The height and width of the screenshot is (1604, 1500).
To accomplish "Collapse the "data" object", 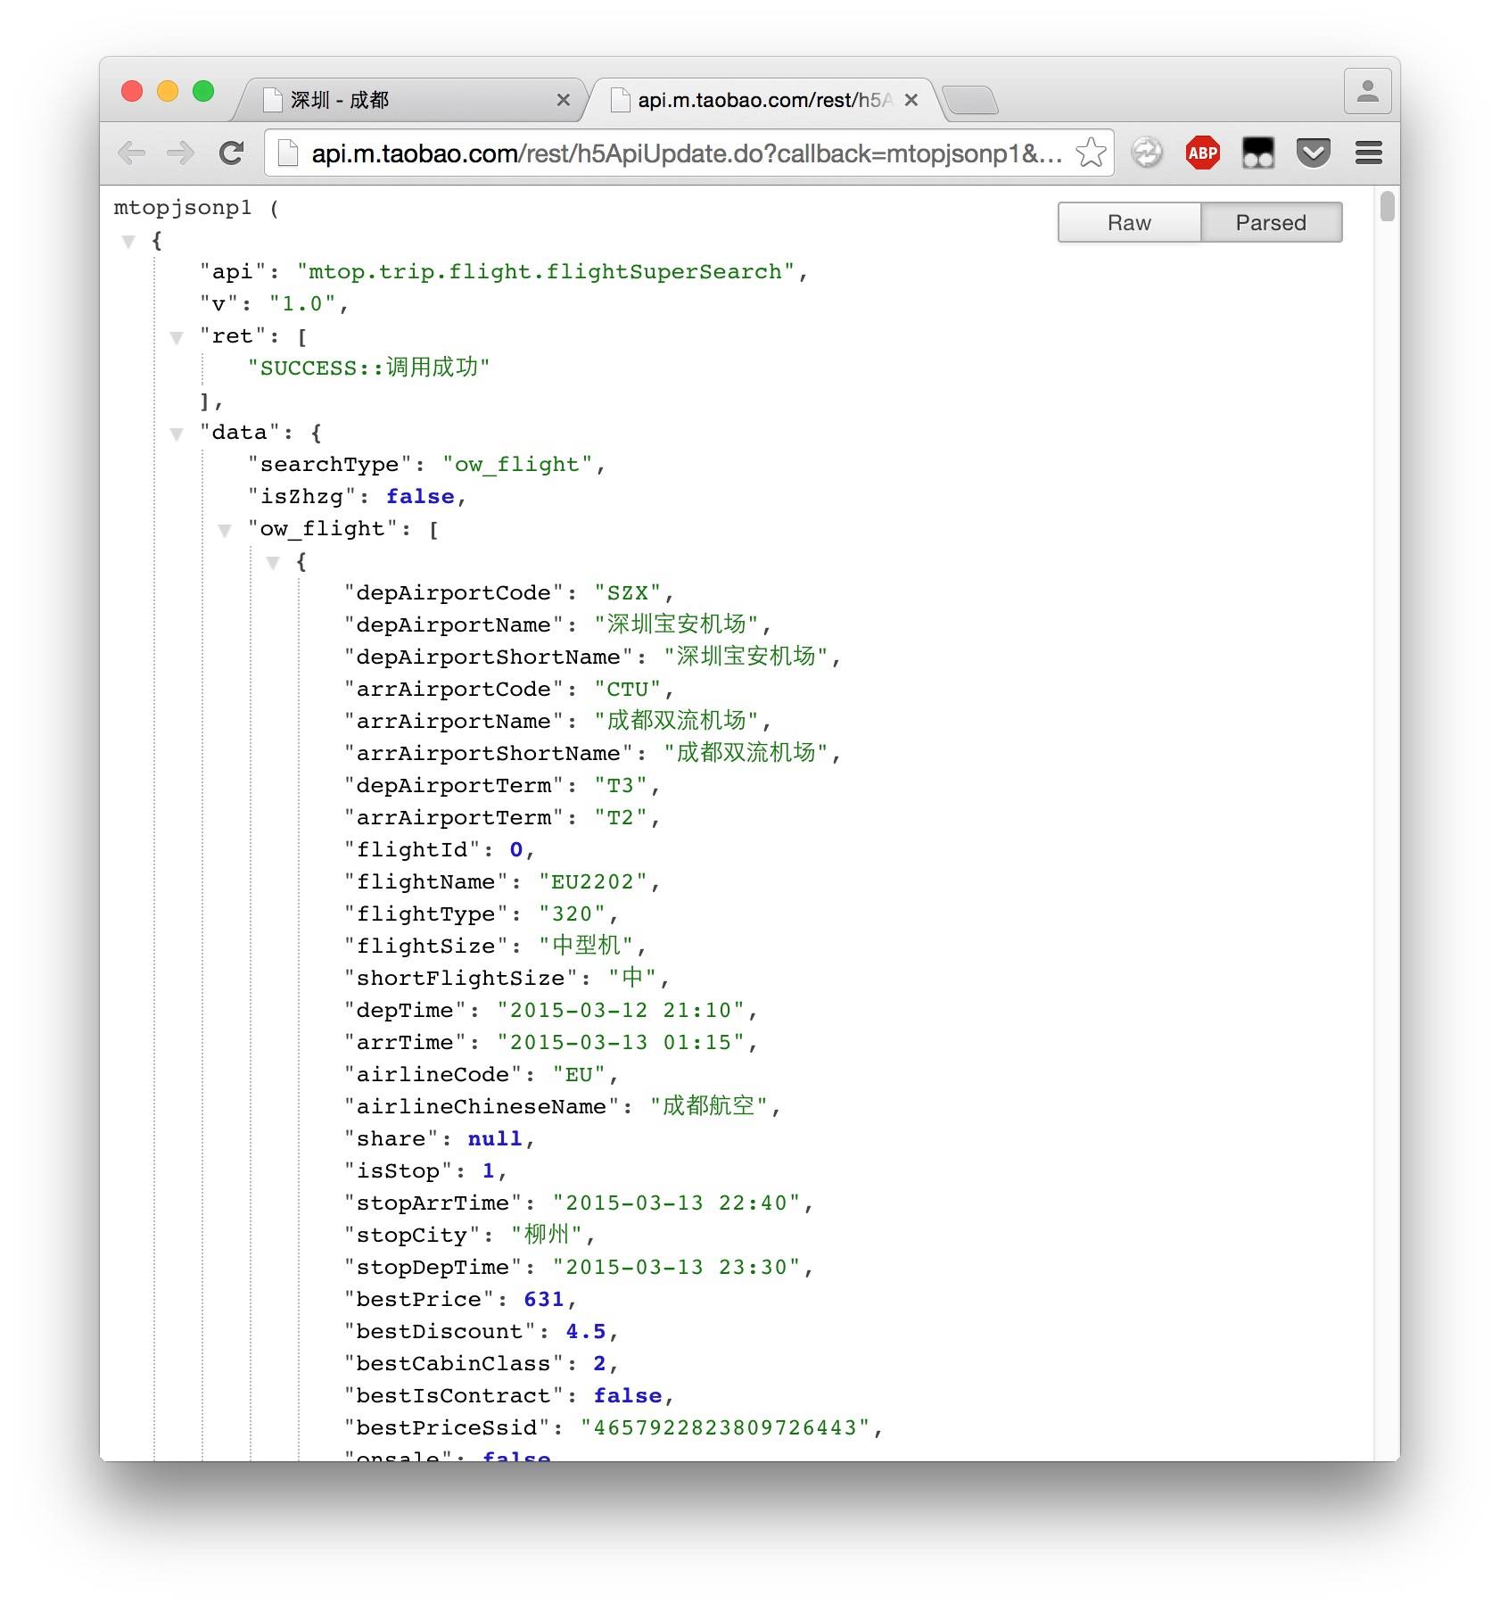I will (x=177, y=434).
